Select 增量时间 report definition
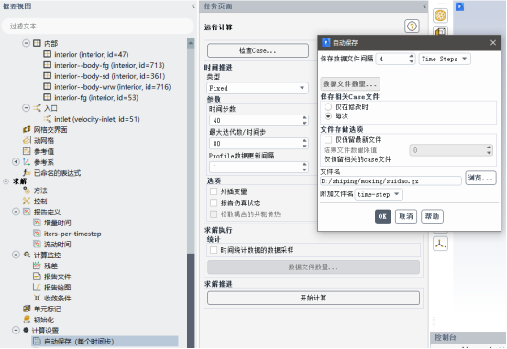This screenshot has height=349, width=507. click(x=52, y=223)
